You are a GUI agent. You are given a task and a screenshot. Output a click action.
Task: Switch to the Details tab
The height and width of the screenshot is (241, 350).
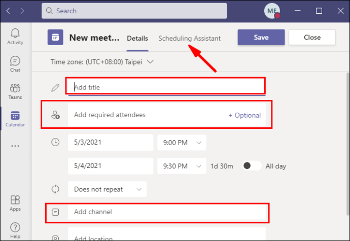coord(137,38)
